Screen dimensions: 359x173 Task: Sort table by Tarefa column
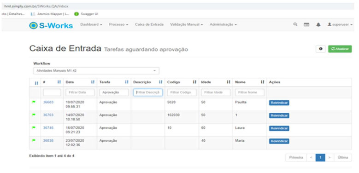[127, 82]
